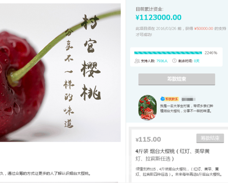Click the 7936人 supporters count
The width and height of the screenshot is (228, 183).
162,61
